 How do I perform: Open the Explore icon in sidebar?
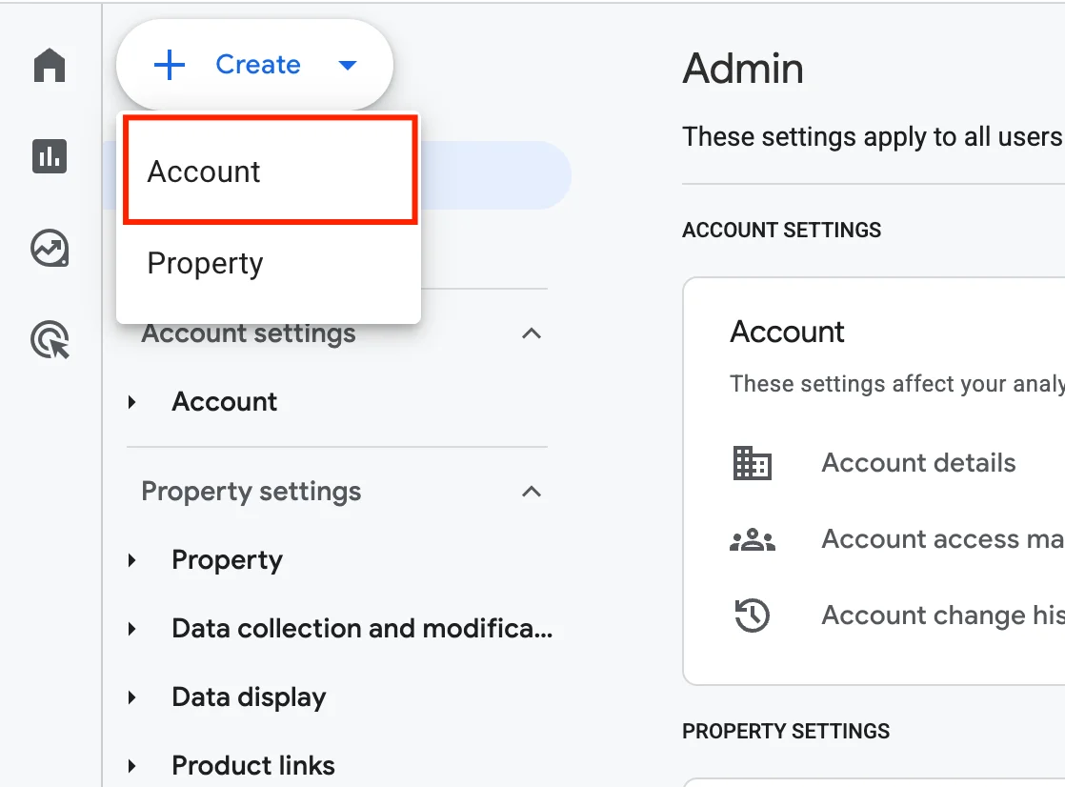[x=50, y=248]
